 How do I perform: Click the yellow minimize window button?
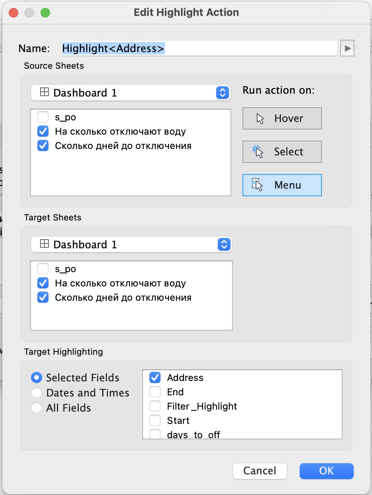click(x=29, y=13)
